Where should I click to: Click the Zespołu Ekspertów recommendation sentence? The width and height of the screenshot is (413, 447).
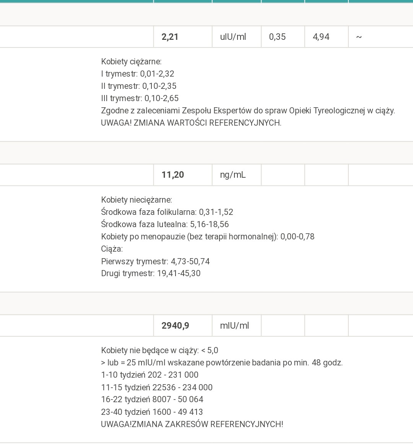[248, 111]
